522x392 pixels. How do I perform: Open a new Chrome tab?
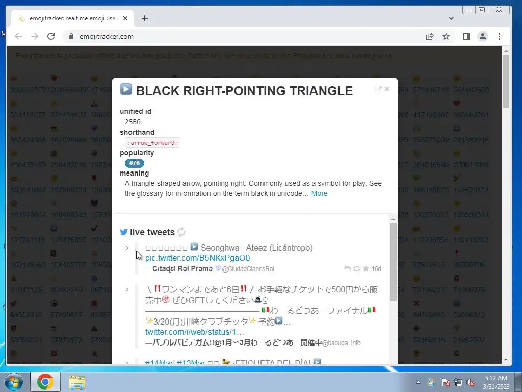coord(144,18)
